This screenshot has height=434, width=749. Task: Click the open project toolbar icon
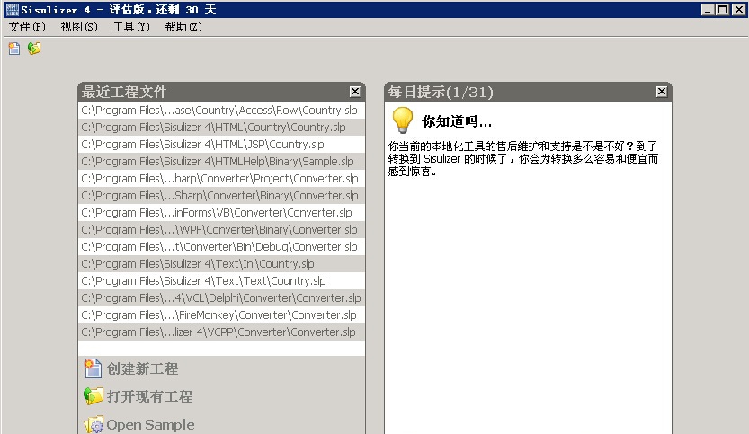pyautogui.click(x=34, y=49)
